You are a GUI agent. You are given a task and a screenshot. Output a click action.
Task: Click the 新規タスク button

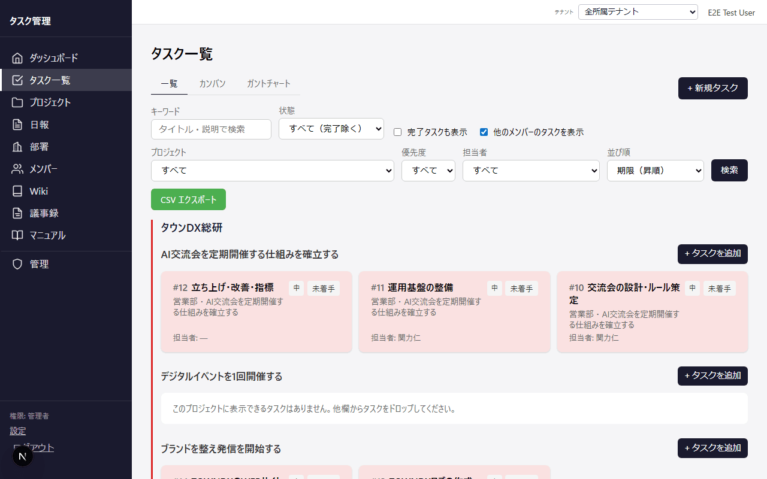coord(712,88)
